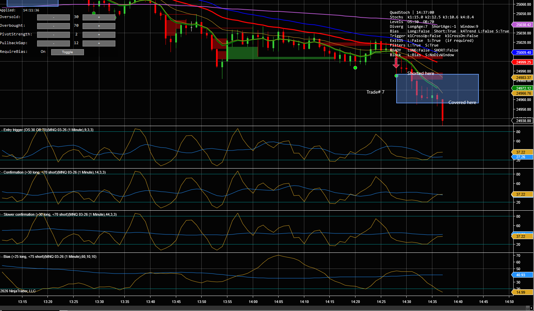Viewport: 534px width, 311px height.
Task: Select the 'Shorted here' annotation text
Action: (421, 73)
